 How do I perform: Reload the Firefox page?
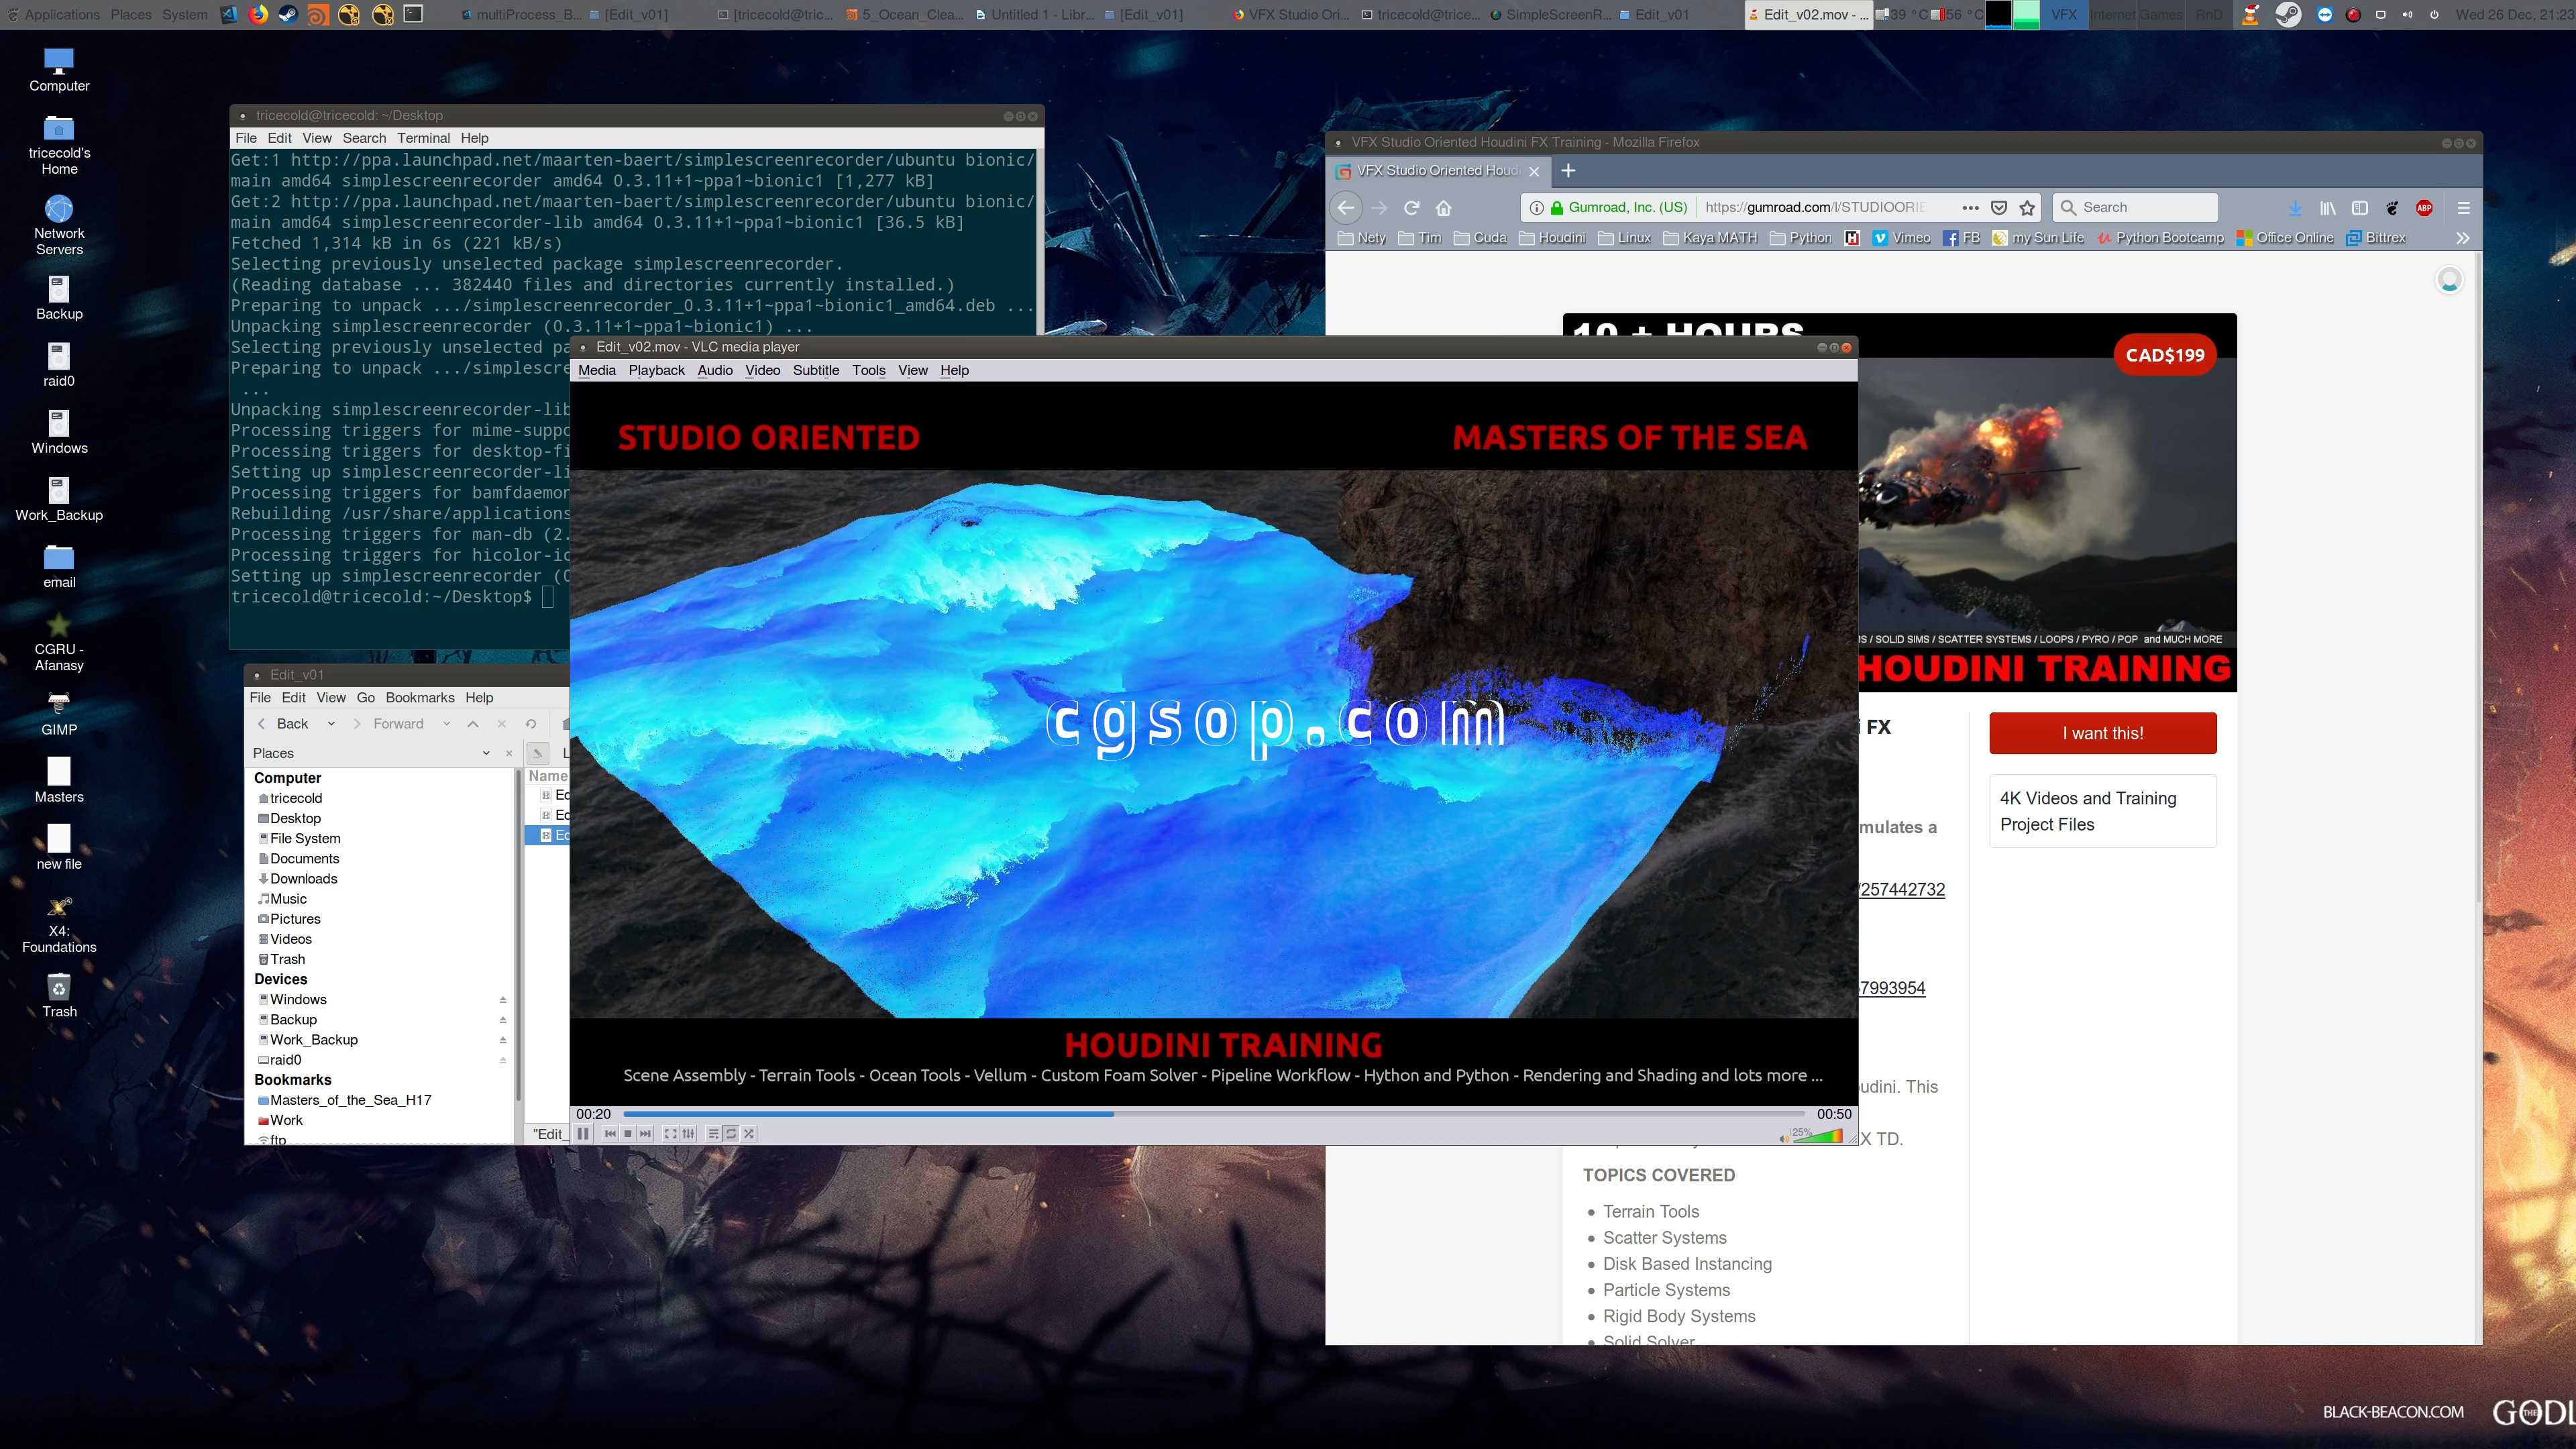tap(1412, 207)
